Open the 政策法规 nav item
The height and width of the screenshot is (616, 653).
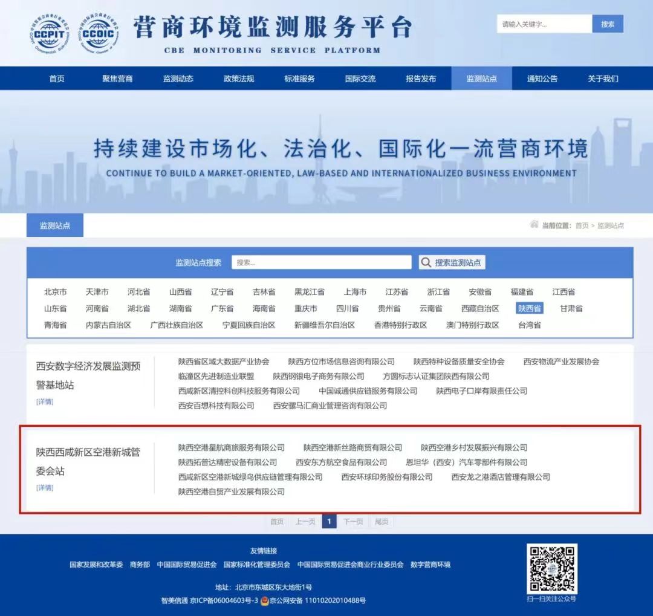tap(239, 79)
